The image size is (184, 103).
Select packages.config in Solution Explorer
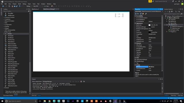tap(175, 30)
